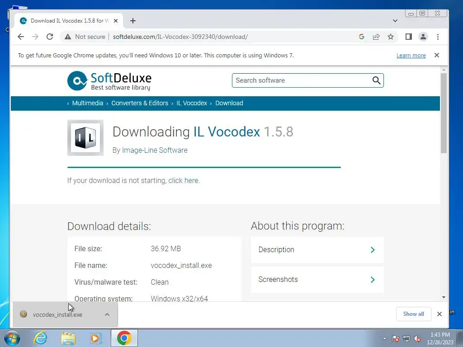Click the muted volume tray icon
This screenshot has height=347, width=463.
coord(417,338)
